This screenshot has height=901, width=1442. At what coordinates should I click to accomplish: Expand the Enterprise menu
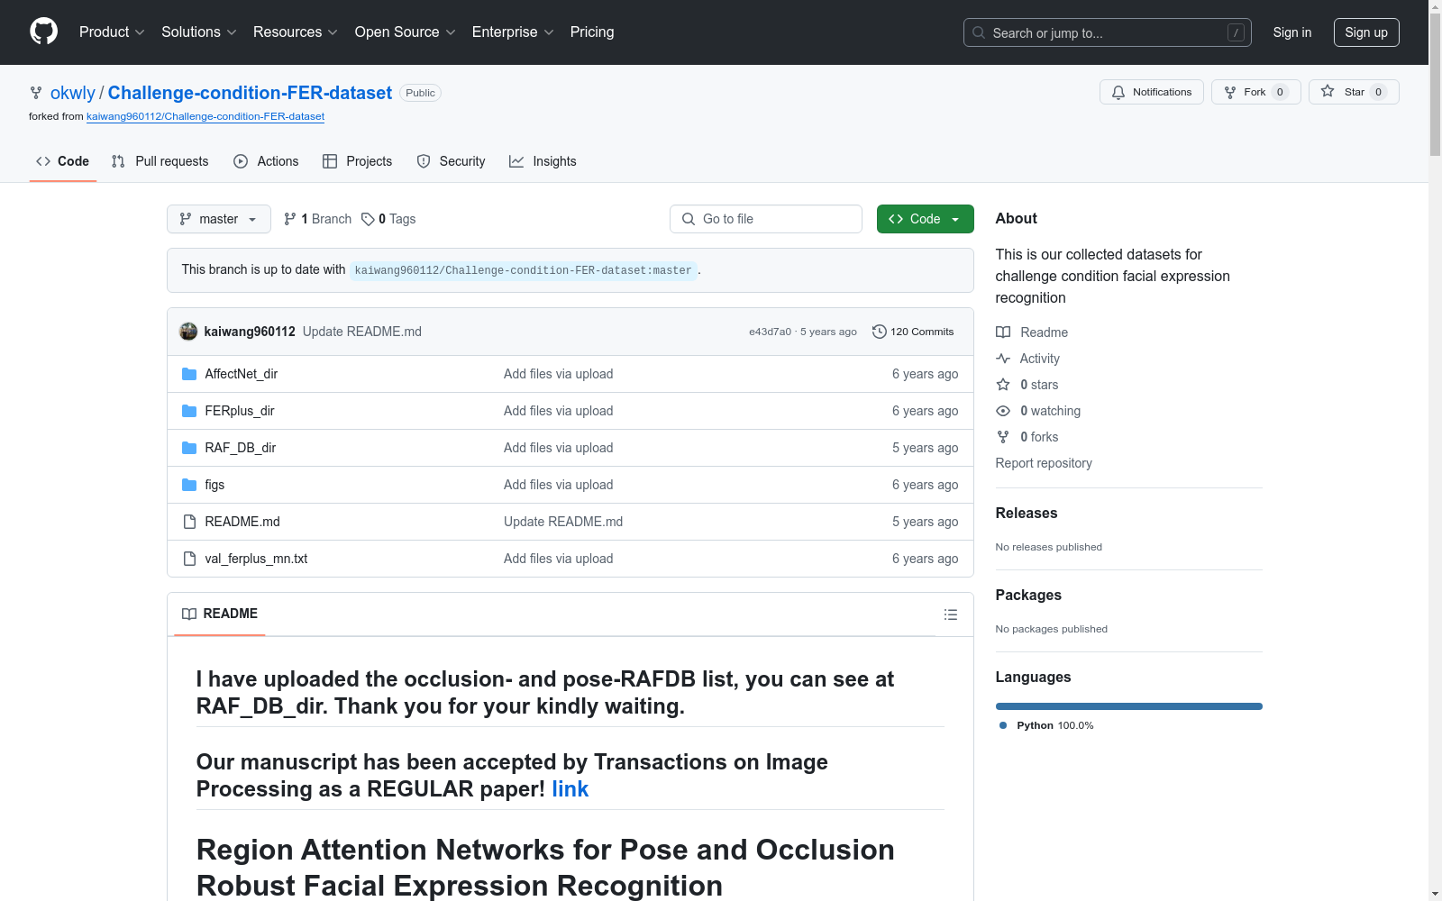click(x=513, y=32)
